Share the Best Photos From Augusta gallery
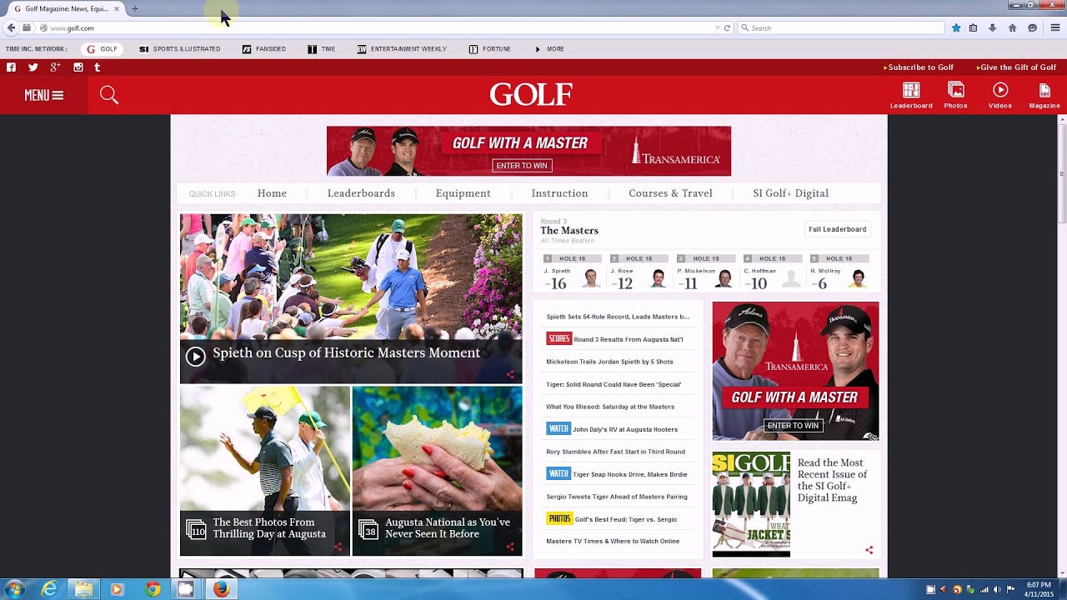This screenshot has width=1067, height=600. [338, 547]
